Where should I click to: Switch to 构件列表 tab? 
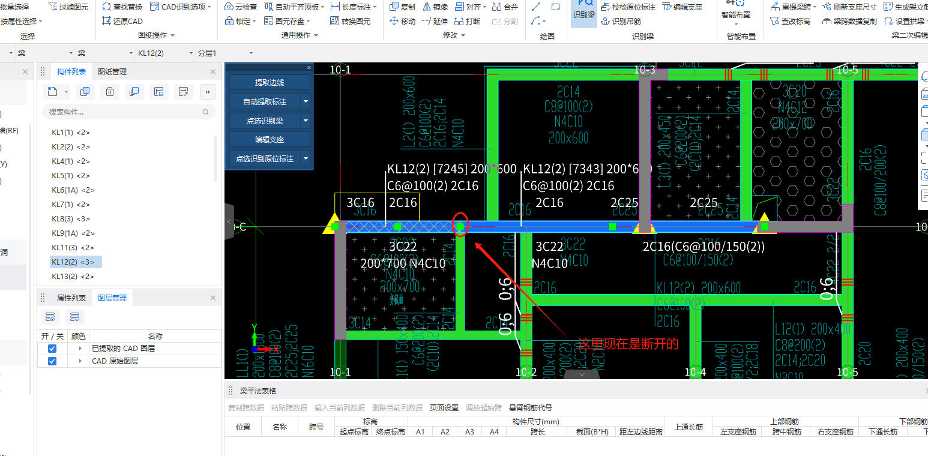coord(71,72)
